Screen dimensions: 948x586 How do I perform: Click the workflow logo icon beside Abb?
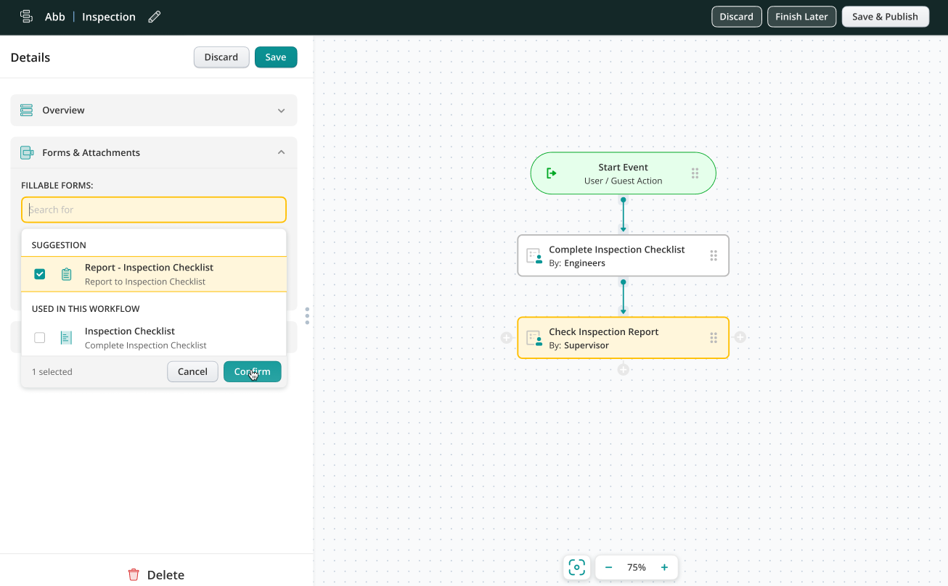click(x=26, y=17)
